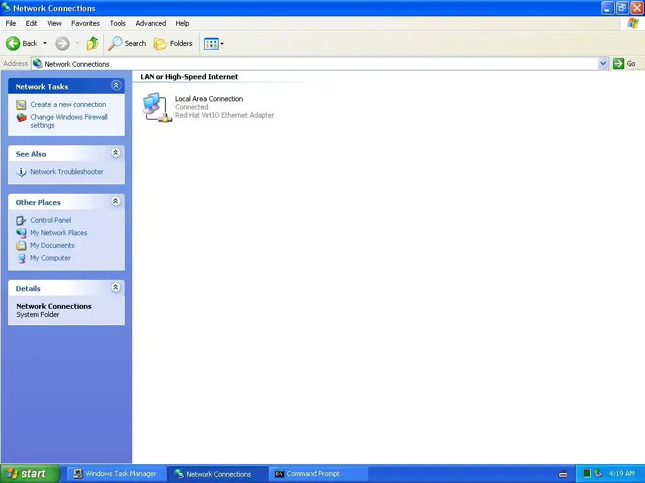This screenshot has height=483, width=645.
Task: Switch to Command Prompt taskbar button
Action: point(318,474)
